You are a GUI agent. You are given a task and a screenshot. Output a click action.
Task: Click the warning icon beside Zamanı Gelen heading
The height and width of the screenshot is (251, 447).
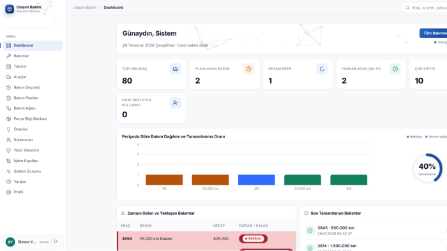123,213
